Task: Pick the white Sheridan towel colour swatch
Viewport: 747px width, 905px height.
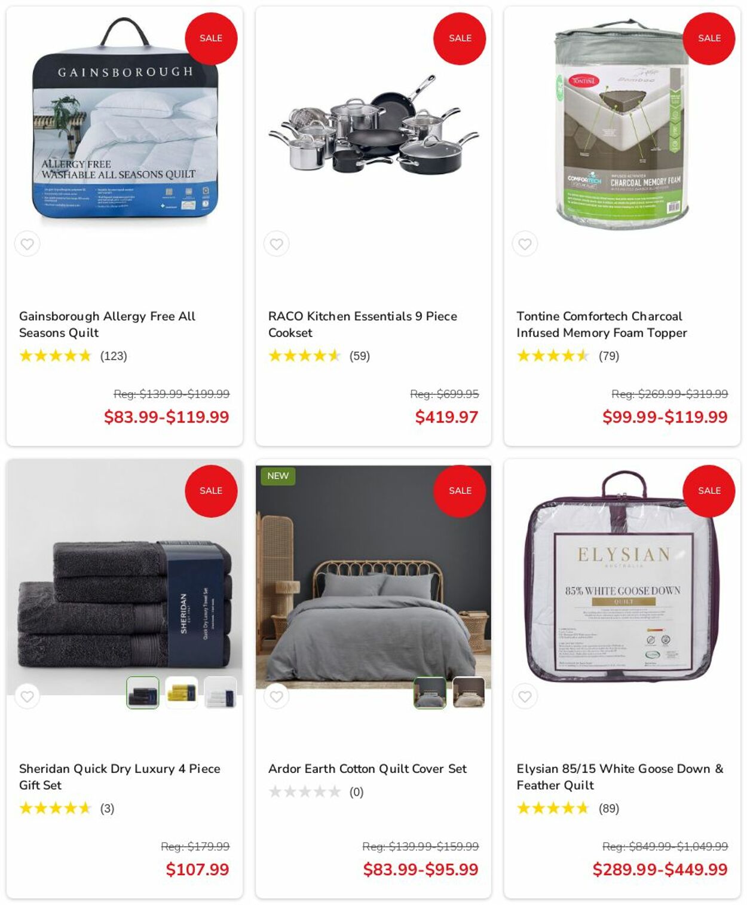Action: [221, 693]
